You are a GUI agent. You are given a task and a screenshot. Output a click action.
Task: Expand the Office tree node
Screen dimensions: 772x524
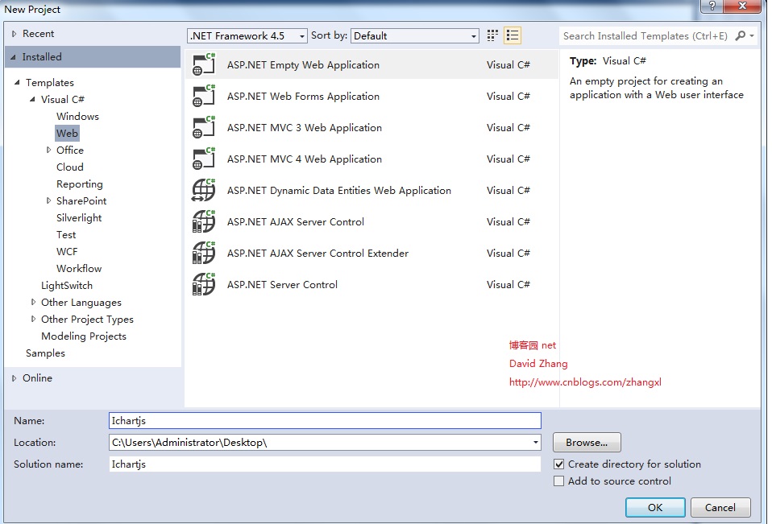pyautogui.click(x=48, y=150)
